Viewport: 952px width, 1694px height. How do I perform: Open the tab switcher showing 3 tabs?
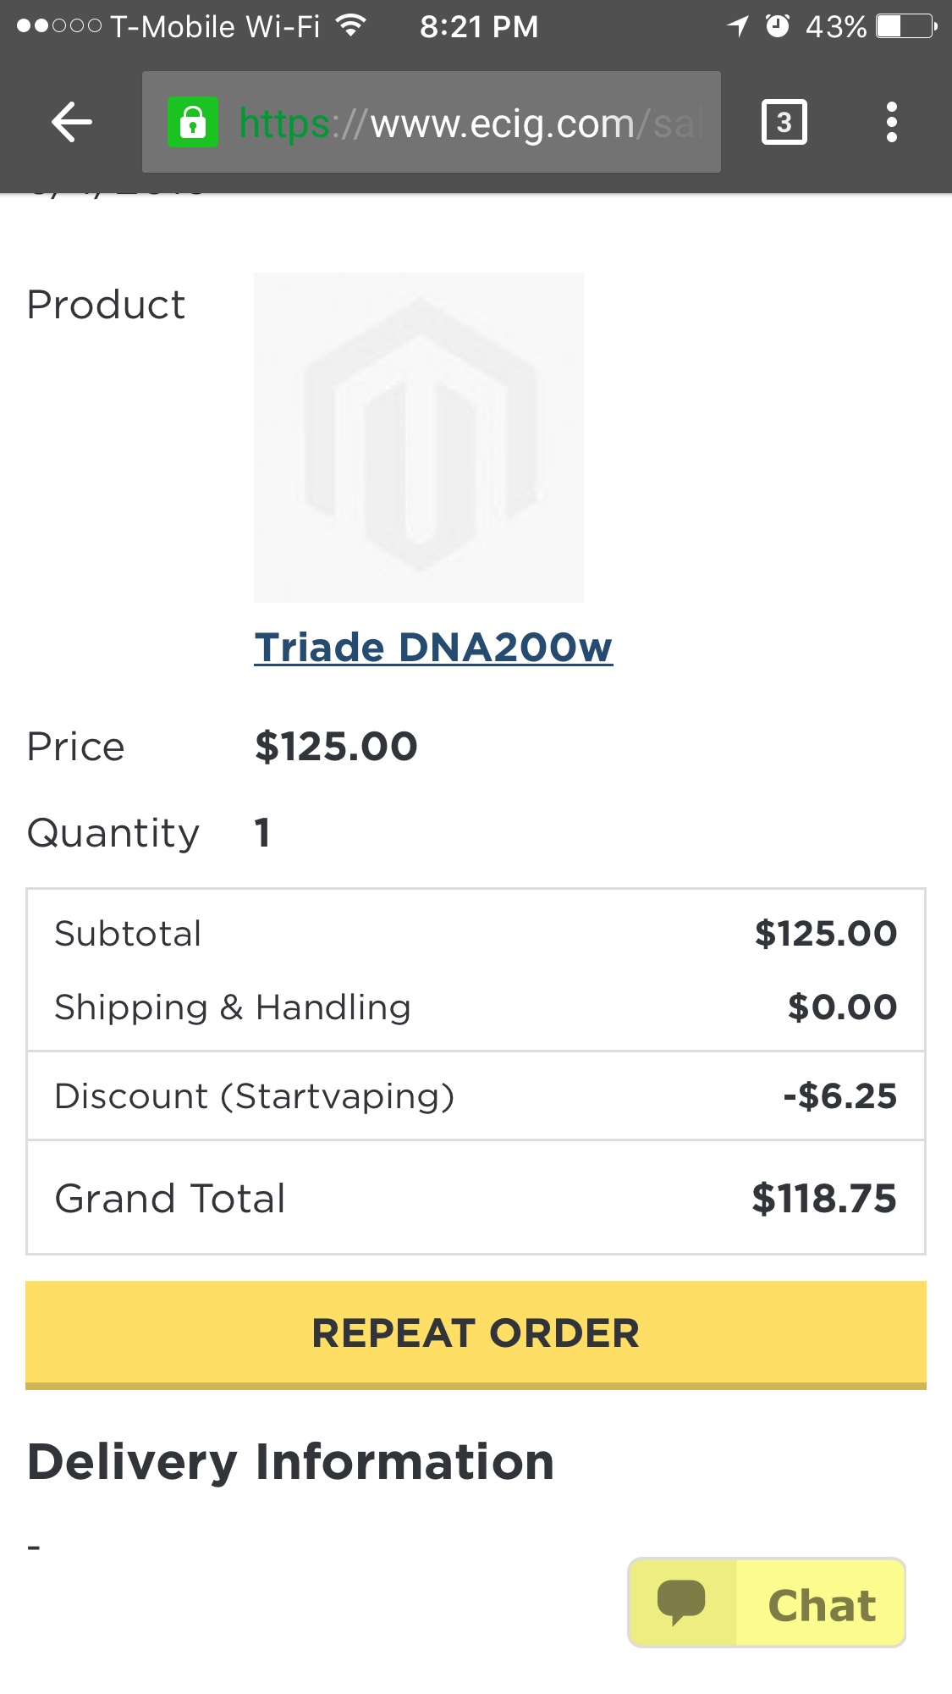[x=784, y=123]
